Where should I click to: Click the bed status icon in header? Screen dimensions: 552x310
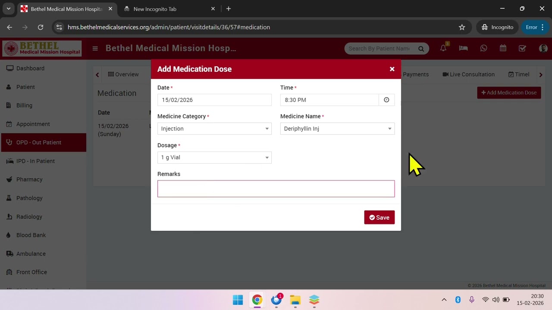[463, 48]
